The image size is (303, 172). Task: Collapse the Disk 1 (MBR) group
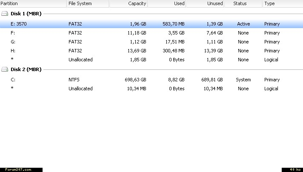pos(25,14)
